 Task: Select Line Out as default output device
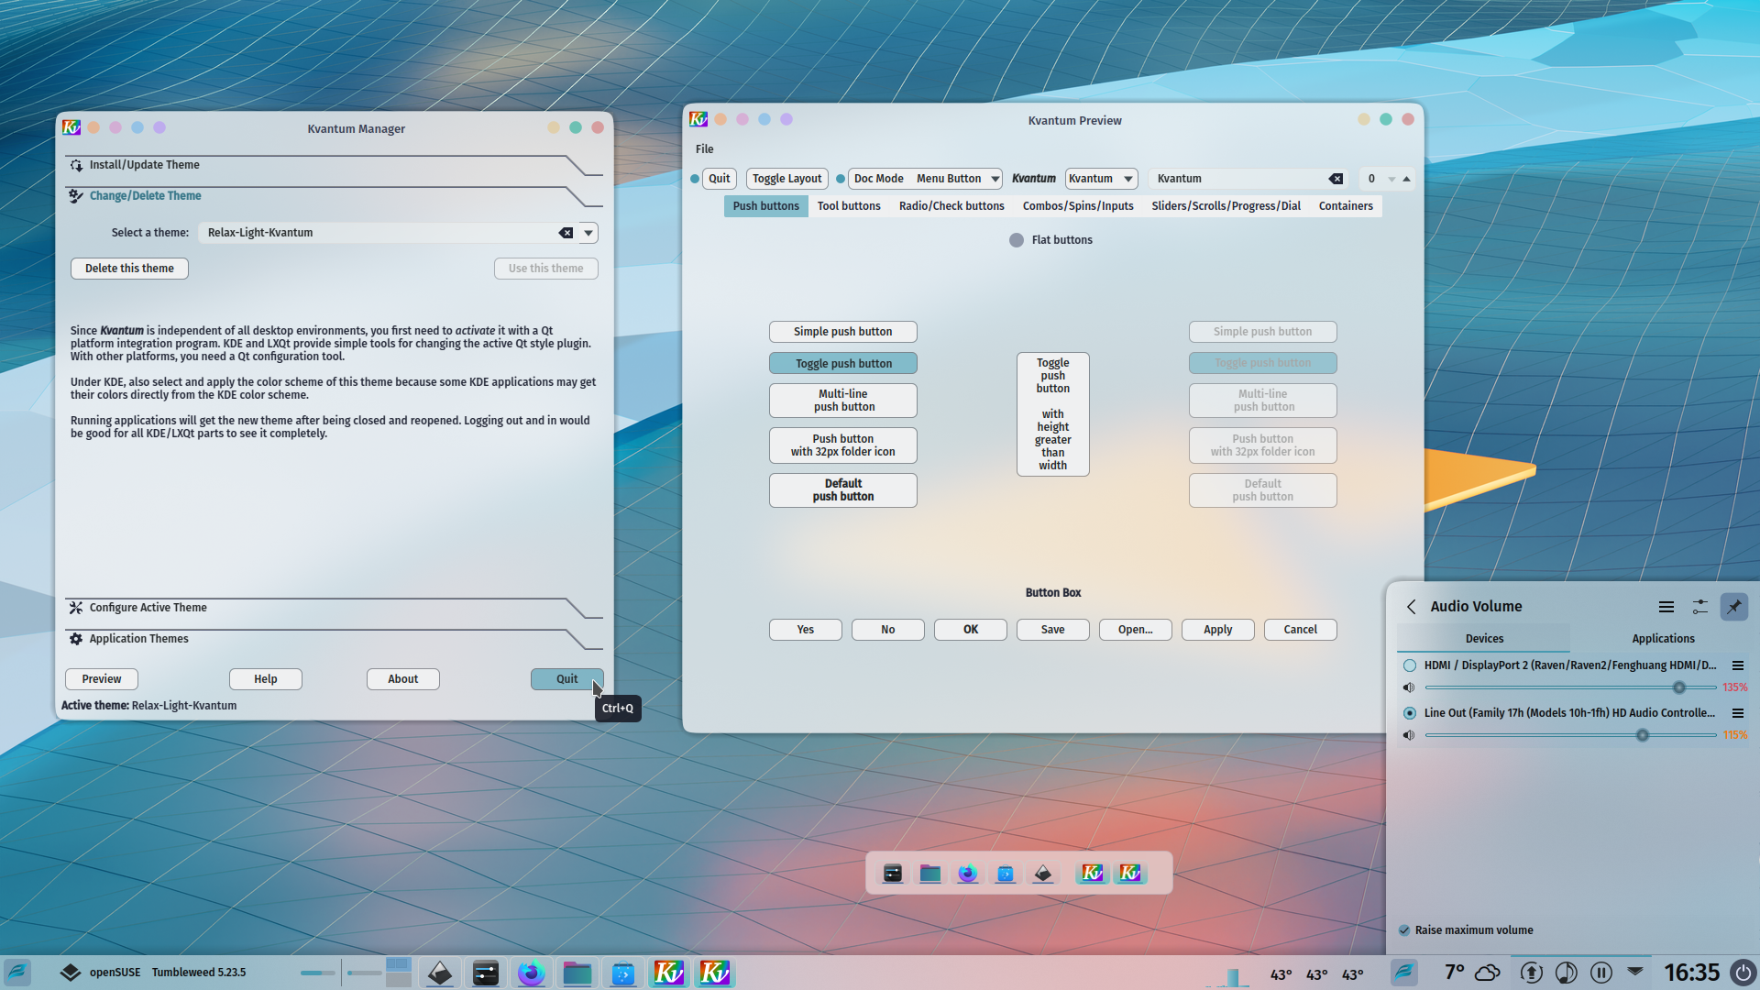point(1410,713)
